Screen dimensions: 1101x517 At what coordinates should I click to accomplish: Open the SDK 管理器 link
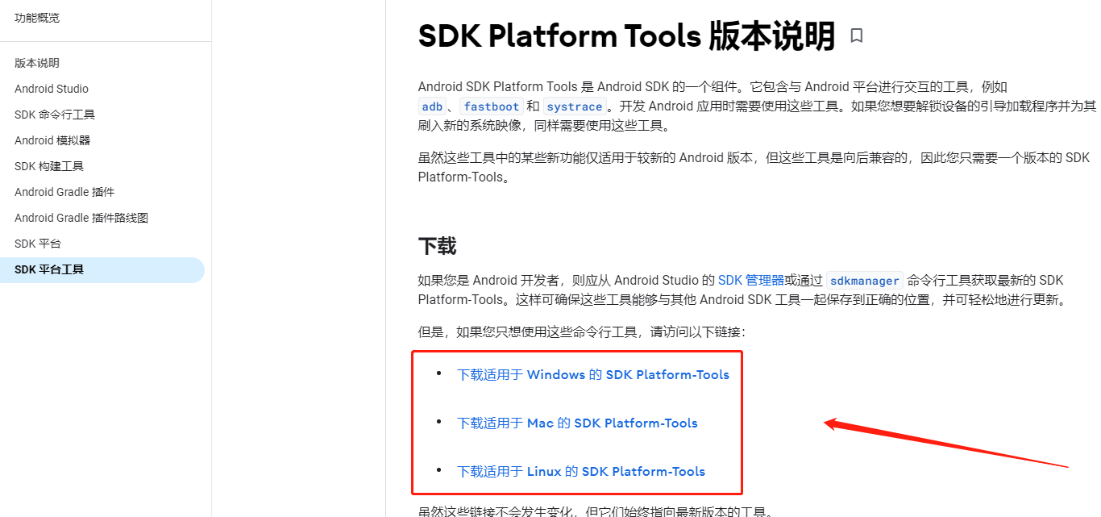(751, 281)
